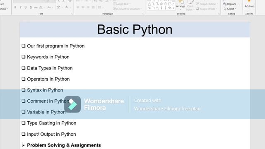Align paragraph text left
Image resolution: width=265 pixels, height=149 pixels.
[78, 7]
